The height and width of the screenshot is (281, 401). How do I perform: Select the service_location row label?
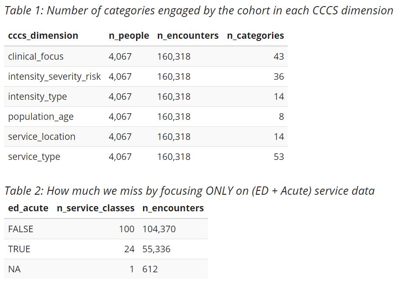[x=41, y=137]
